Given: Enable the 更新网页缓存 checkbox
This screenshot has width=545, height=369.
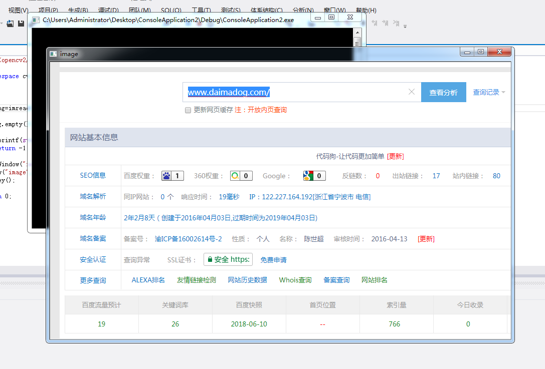Looking at the screenshot, I should pyautogui.click(x=188, y=110).
